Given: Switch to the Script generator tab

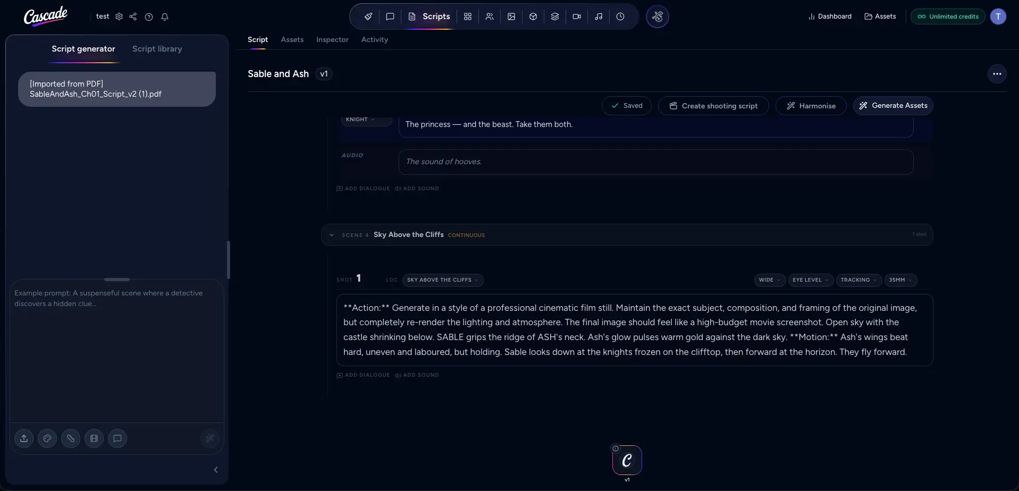Looking at the screenshot, I should pos(83,49).
